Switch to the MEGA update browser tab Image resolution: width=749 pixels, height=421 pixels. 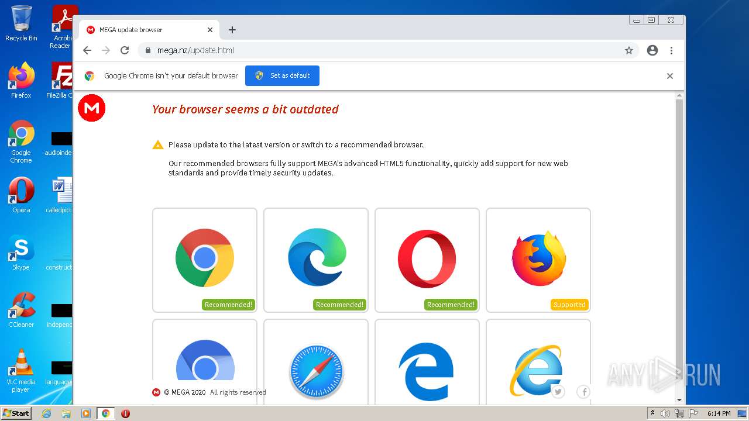pyautogui.click(x=150, y=30)
